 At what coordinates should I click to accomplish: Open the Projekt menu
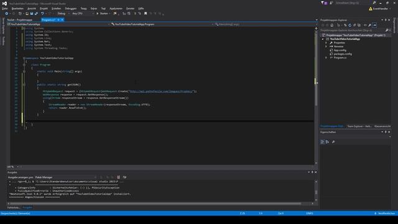point(44,8)
